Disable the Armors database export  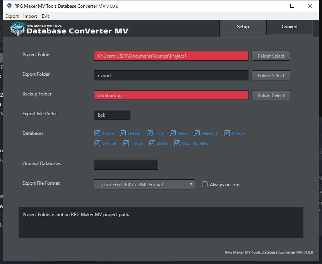click(227, 133)
